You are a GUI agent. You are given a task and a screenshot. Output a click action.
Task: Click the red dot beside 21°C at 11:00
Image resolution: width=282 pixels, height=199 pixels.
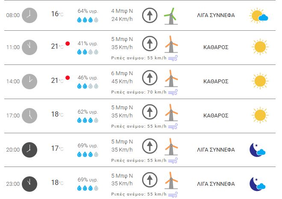(x=68, y=44)
